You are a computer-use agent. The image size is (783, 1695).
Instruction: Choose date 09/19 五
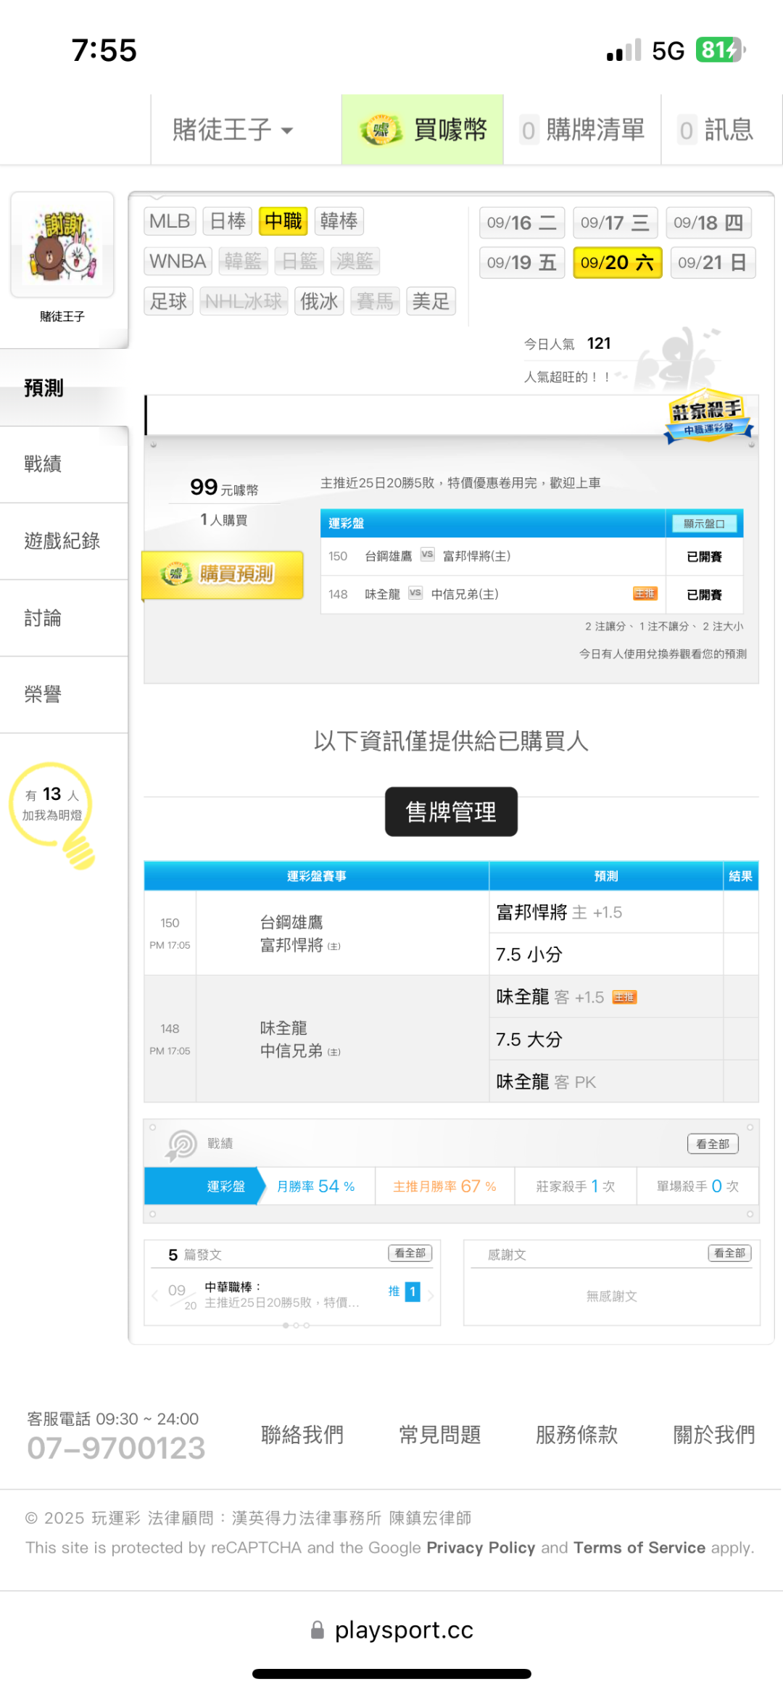(x=522, y=263)
